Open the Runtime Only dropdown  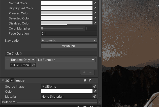coord(23,60)
